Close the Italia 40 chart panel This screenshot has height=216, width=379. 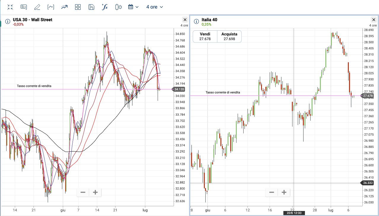374,20
